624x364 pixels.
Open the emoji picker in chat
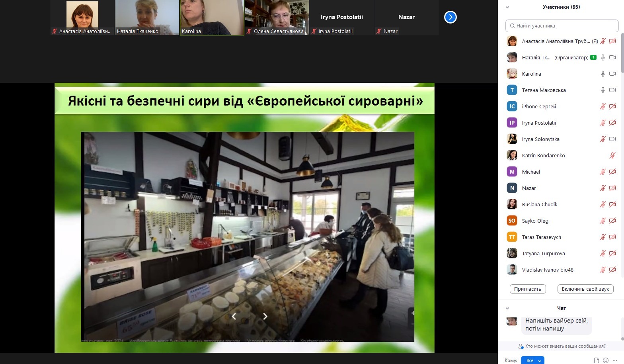coord(606,360)
